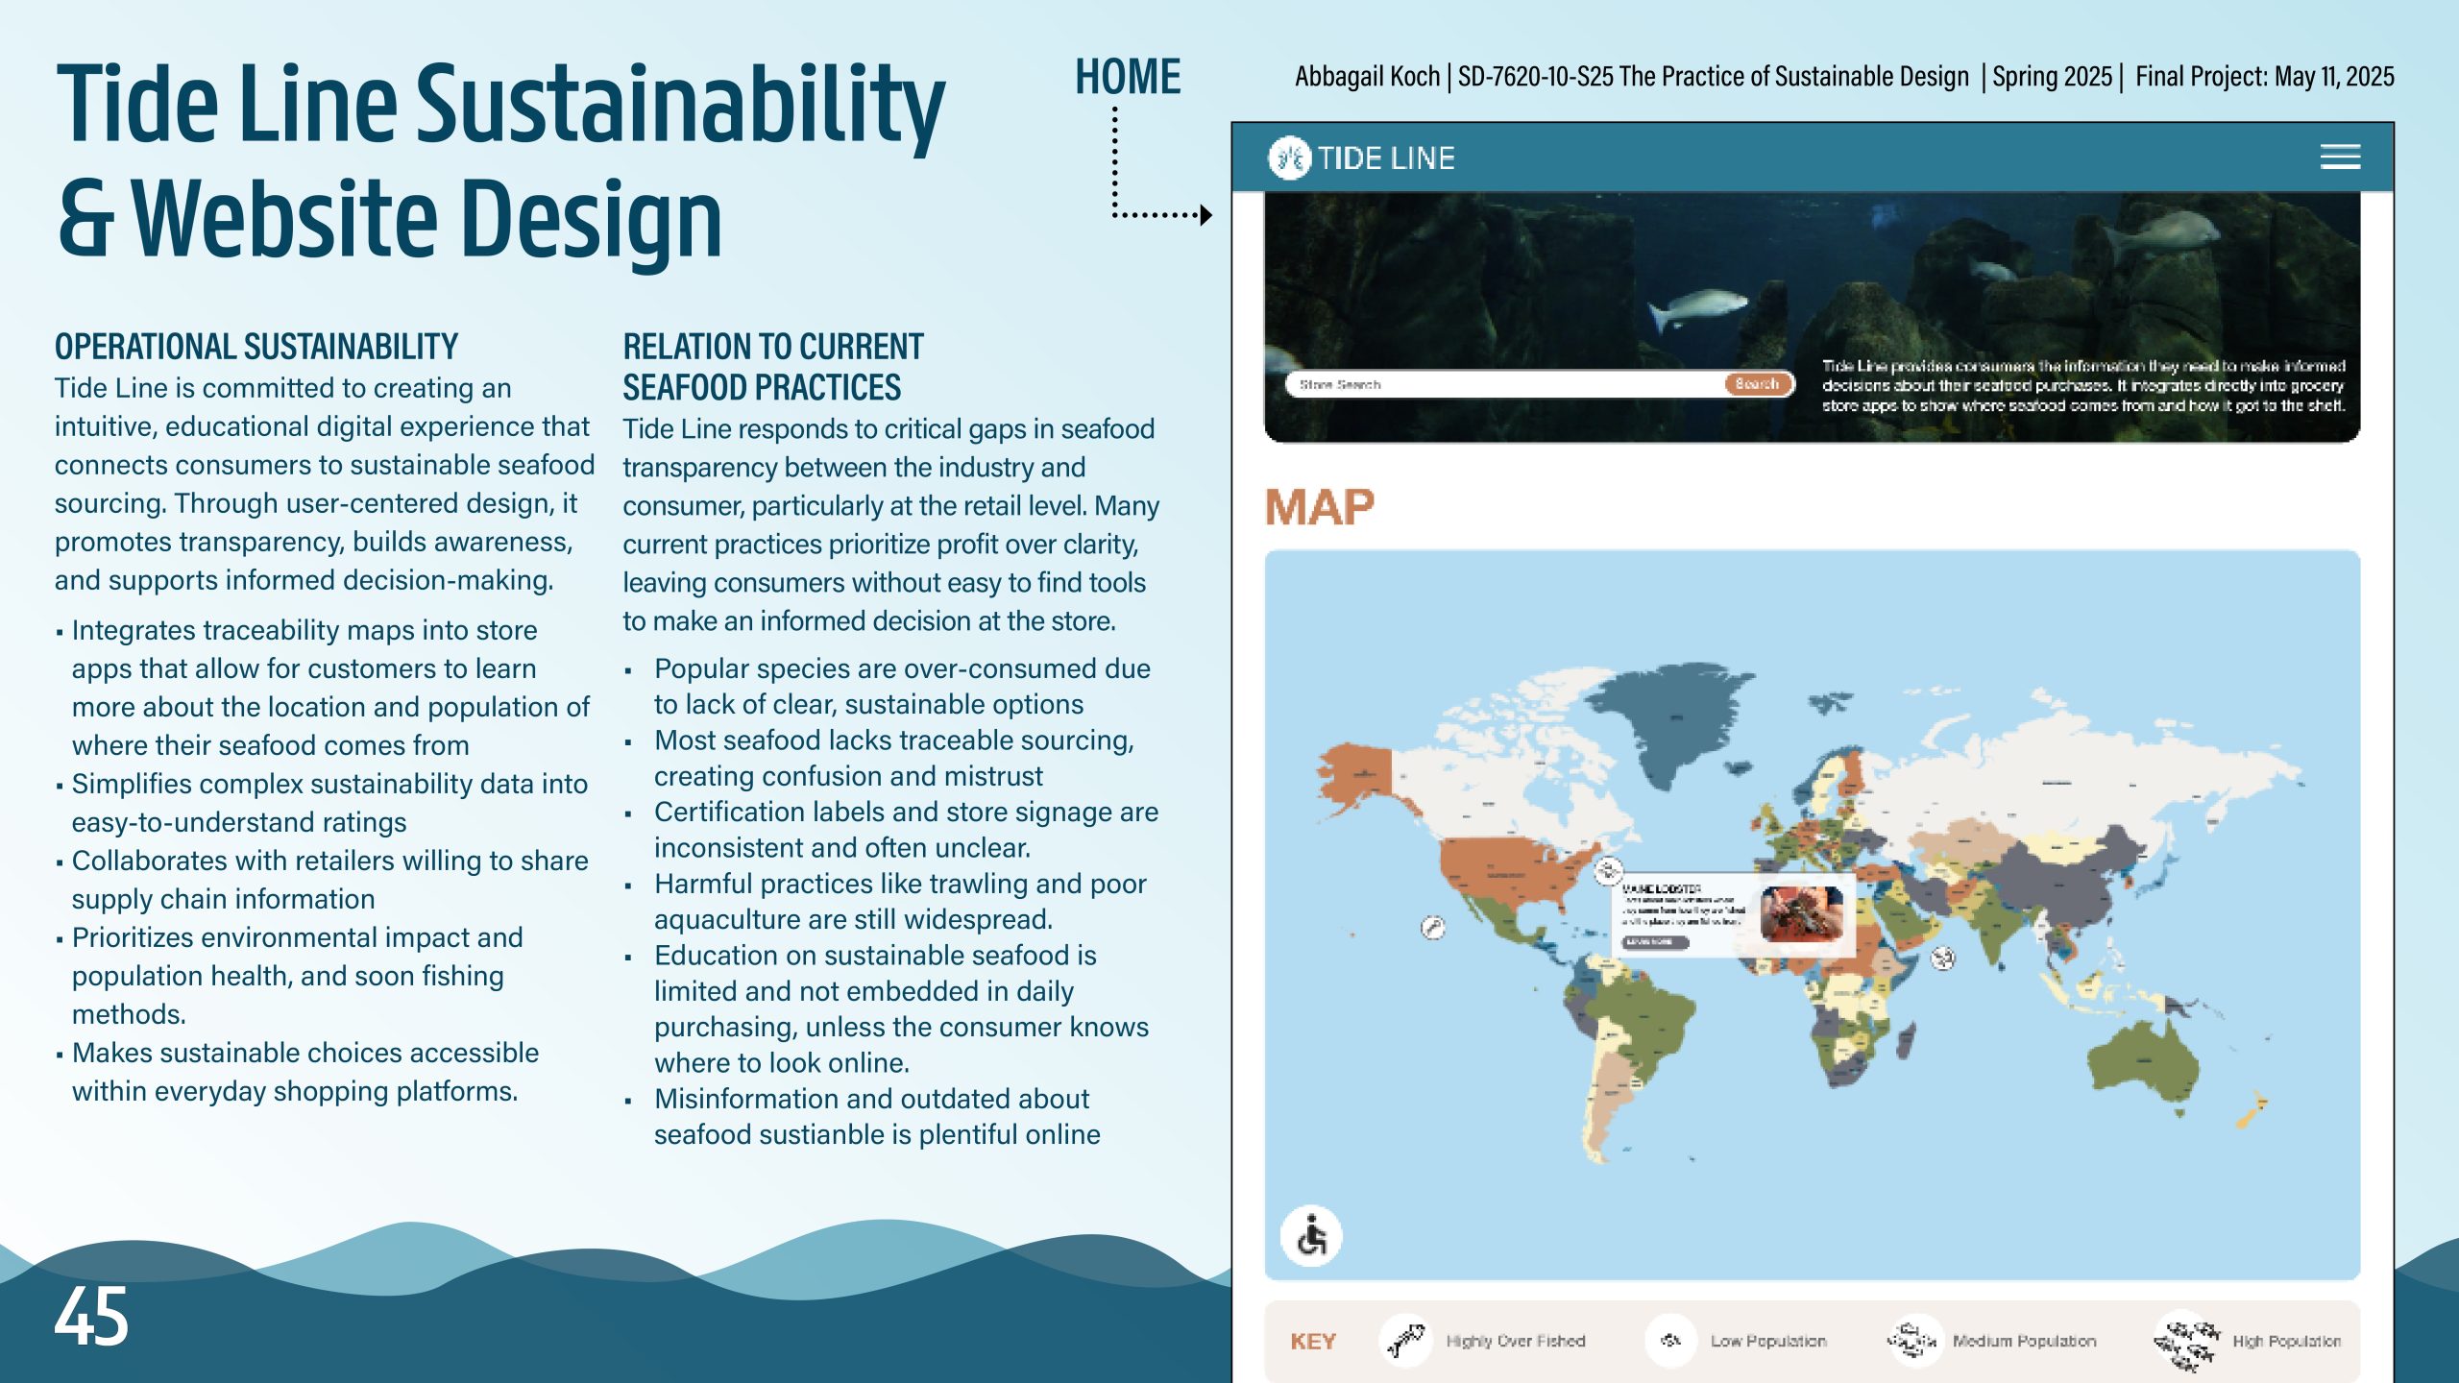Click the TIDE LINE site title
This screenshot has height=1383, width=2459.
pyautogui.click(x=1386, y=158)
